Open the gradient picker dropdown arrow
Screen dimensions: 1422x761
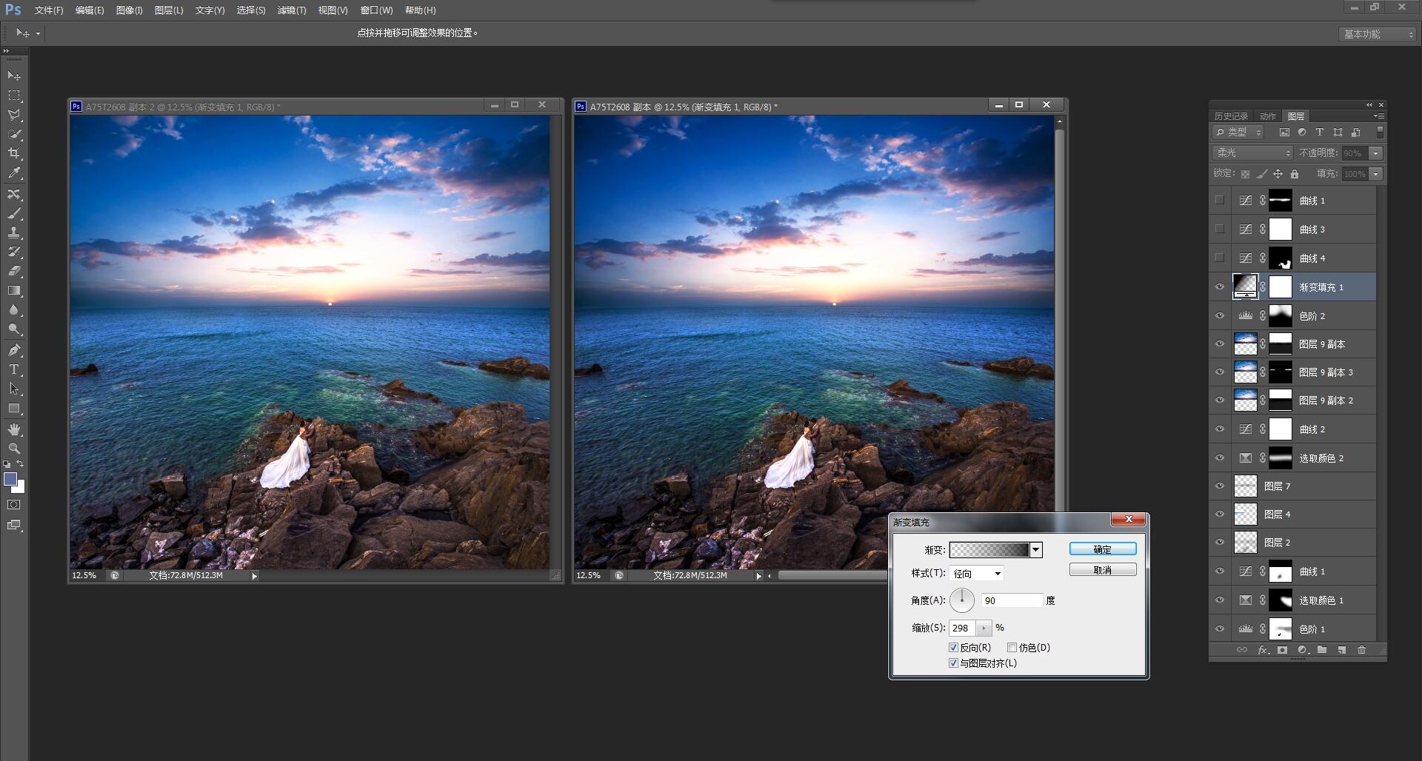click(1036, 549)
